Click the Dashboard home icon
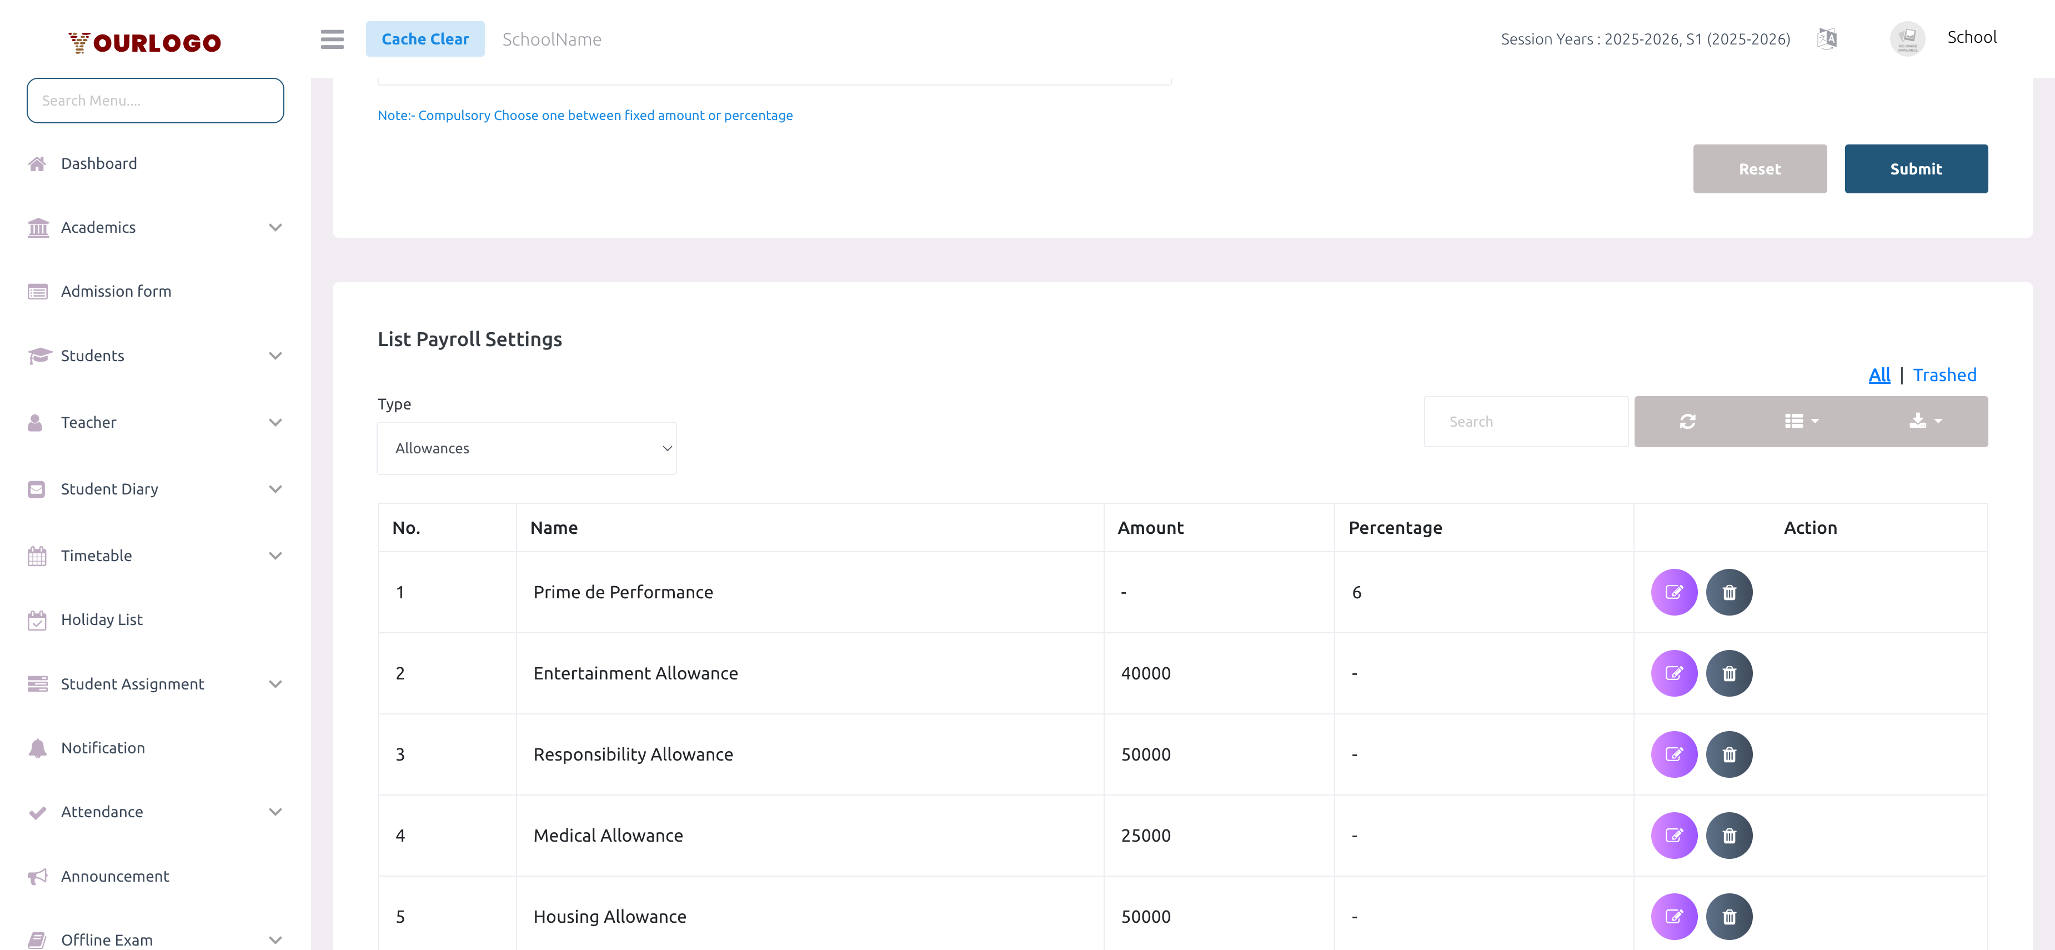This screenshot has height=950, width=2055. (37, 163)
